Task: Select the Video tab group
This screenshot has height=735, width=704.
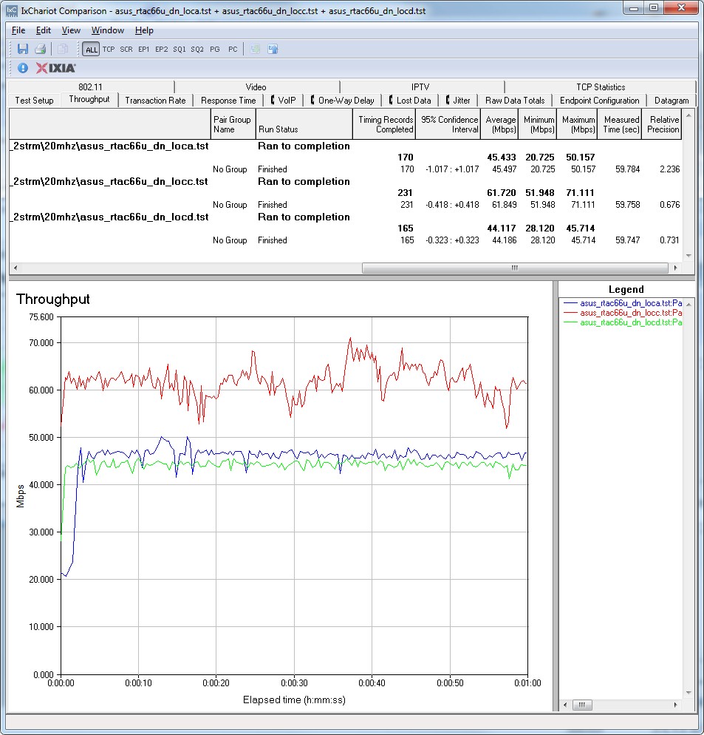Action: click(x=256, y=87)
